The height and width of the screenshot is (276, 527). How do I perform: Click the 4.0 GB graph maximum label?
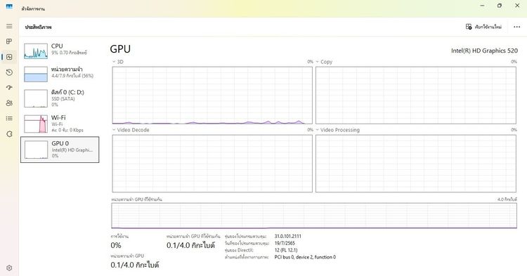(x=507, y=199)
